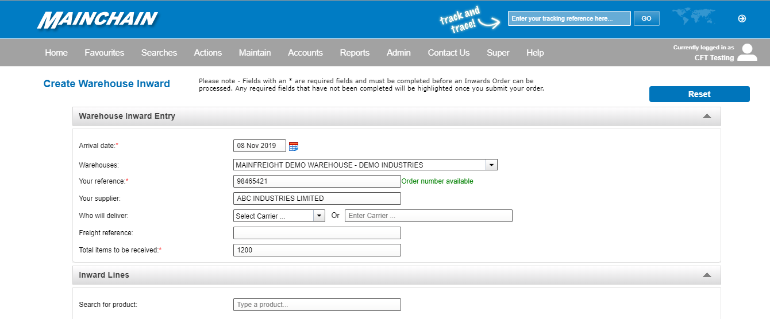Viewport: 770px width, 319px height.
Task: Click the circled arrow logout icon
Action: click(x=742, y=18)
